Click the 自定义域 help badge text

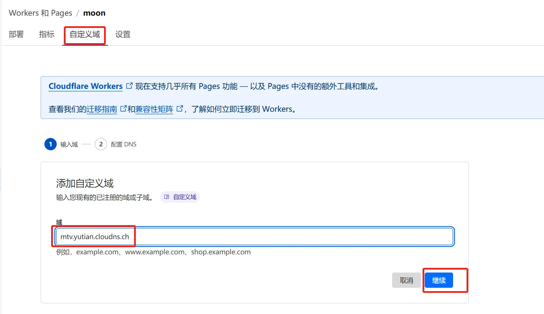click(x=184, y=197)
